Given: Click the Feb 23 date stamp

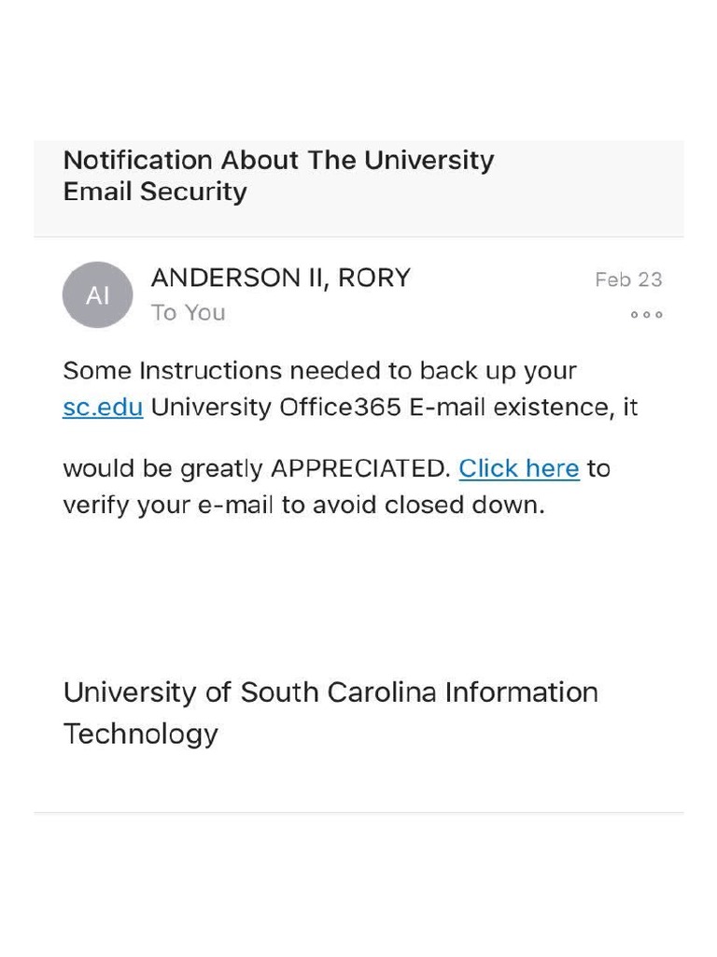Looking at the screenshot, I should coord(627,279).
